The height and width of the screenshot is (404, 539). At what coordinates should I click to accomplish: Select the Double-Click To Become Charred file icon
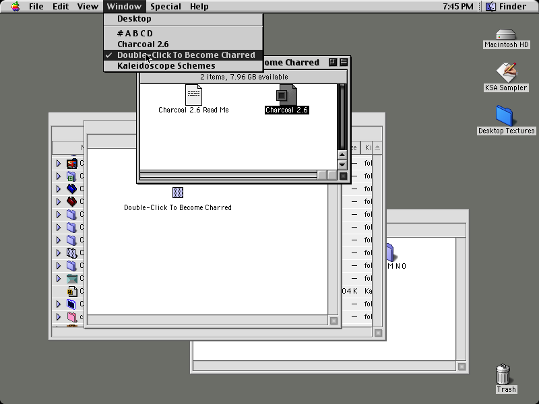178,193
